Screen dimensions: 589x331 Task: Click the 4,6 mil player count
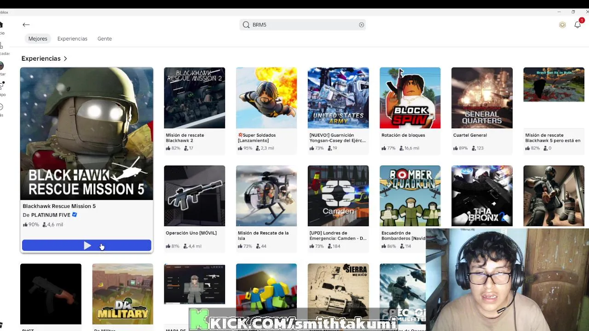[x=53, y=224]
